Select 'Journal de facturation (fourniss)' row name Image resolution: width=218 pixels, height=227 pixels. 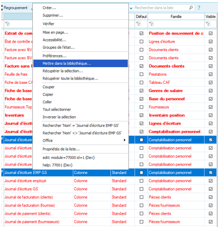pos(30,205)
